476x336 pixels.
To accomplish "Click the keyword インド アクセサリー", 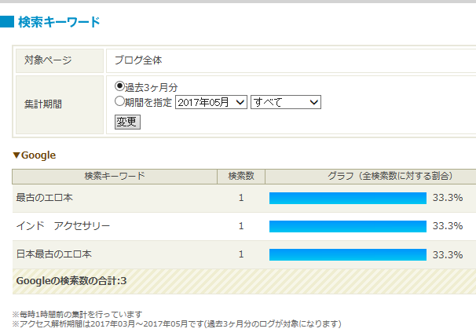I will pos(63,226).
